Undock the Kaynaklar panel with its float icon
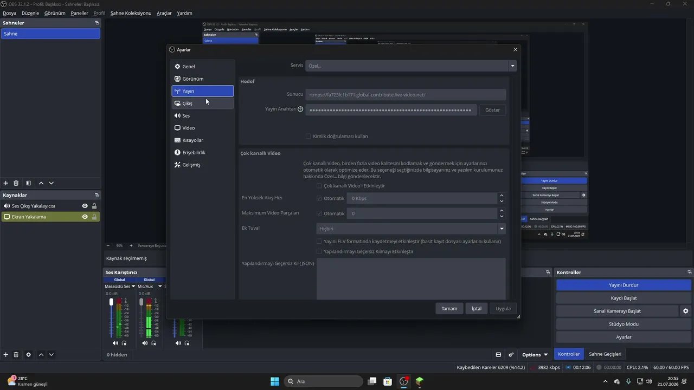The image size is (694, 390). point(97,195)
